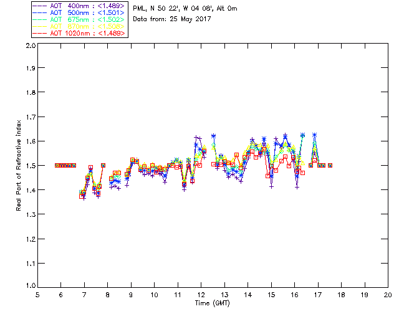This screenshot has height=319, width=399.
Task: Select the AOT 870nm legend entry
Action: pos(79,26)
